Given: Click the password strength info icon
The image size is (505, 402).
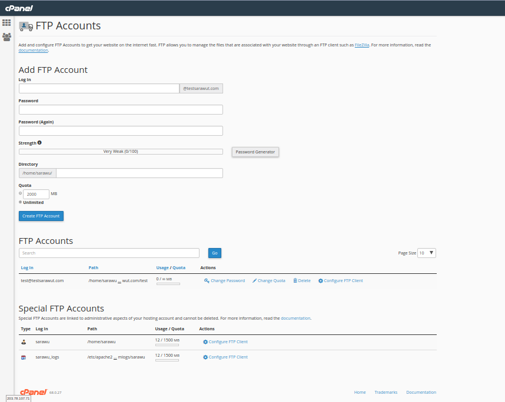Looking at the screenshot, I should tap(39, 143).
